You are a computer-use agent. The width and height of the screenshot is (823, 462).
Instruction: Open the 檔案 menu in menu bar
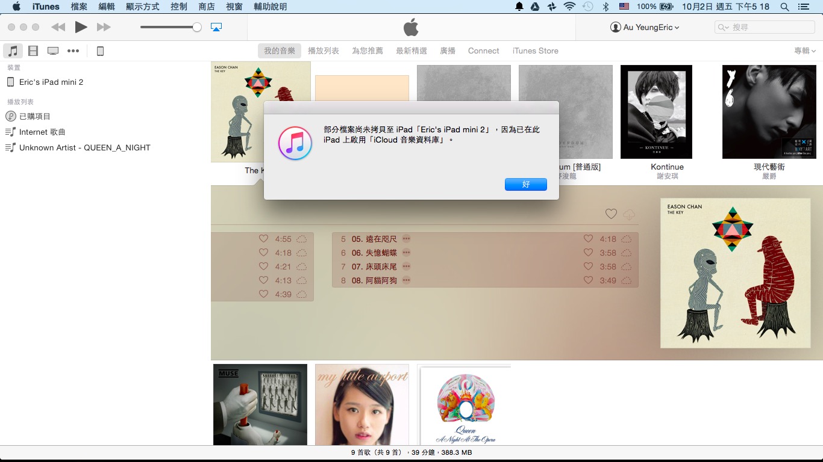tap(79, 7)
